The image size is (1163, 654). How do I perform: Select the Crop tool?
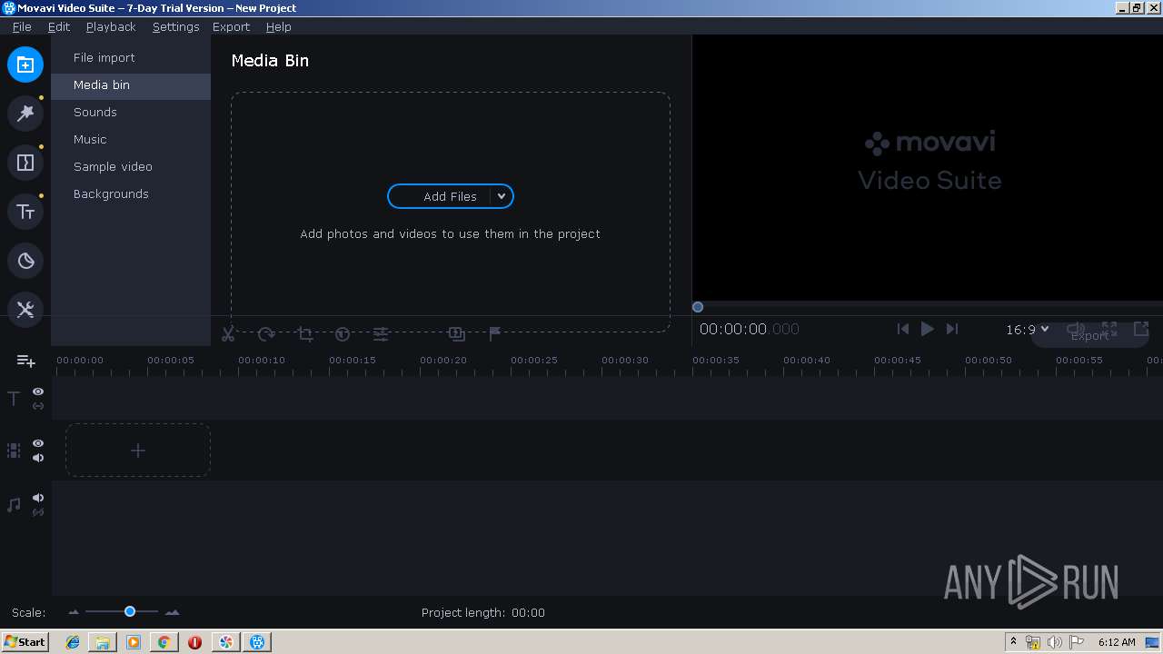point(305,334)
